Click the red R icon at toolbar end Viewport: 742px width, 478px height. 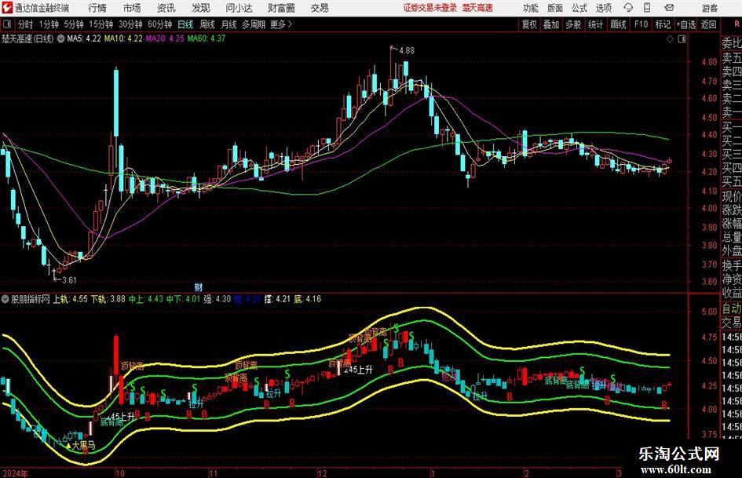pyautogui.click(x=737, y=24)
